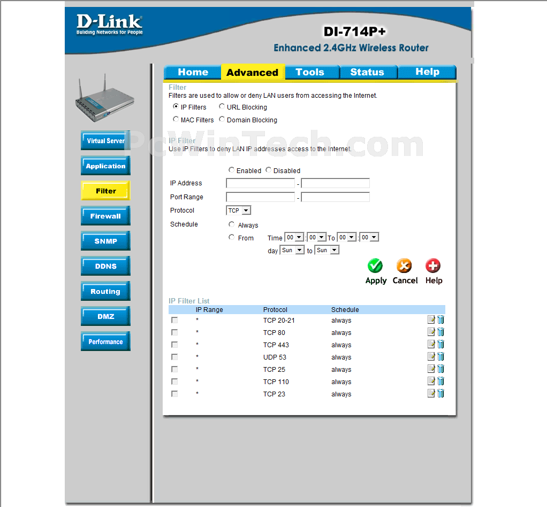Viewport: 547px width, 507px height.
Task: Edit the TCP 20-21 filter entry
Action: 431,319
